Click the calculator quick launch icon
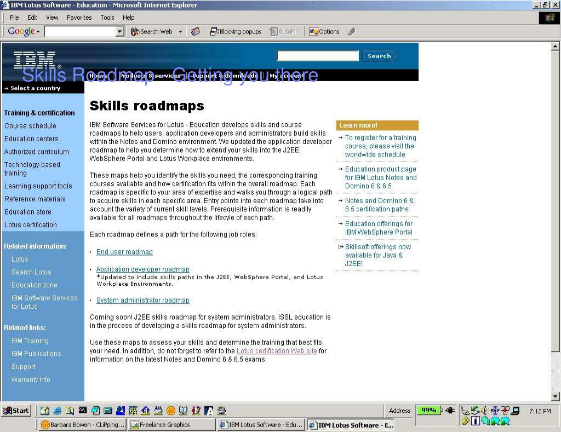 108,411
